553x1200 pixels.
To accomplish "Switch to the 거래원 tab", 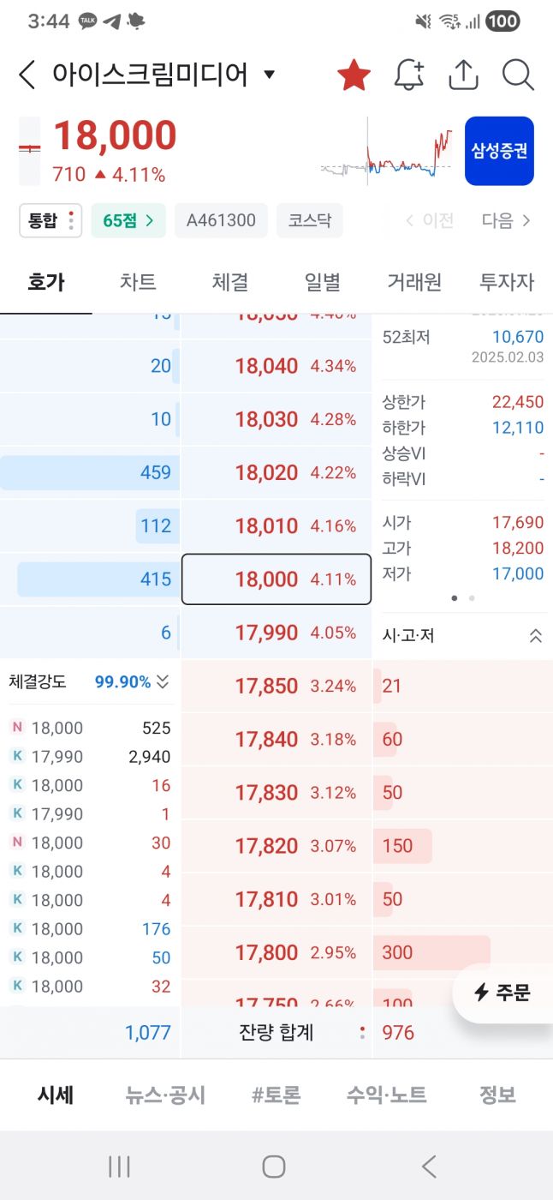I will [414, 282].
